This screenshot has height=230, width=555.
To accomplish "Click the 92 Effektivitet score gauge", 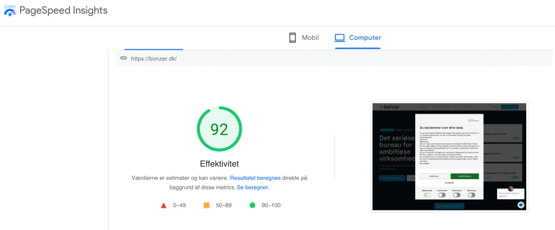I will pyautogui.click(x=220, y=129).
